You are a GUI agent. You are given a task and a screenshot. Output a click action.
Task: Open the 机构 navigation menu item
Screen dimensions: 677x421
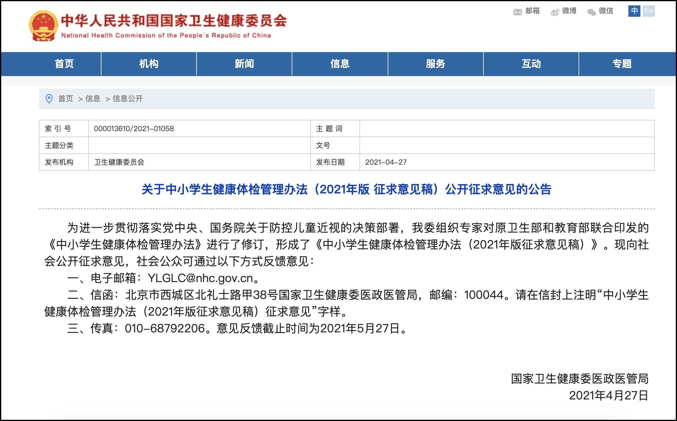(x=149, y=64)
